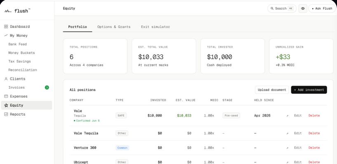This screenshot has width=337, height=164.
Task: Click the Total Positions card
Action: 95,56
